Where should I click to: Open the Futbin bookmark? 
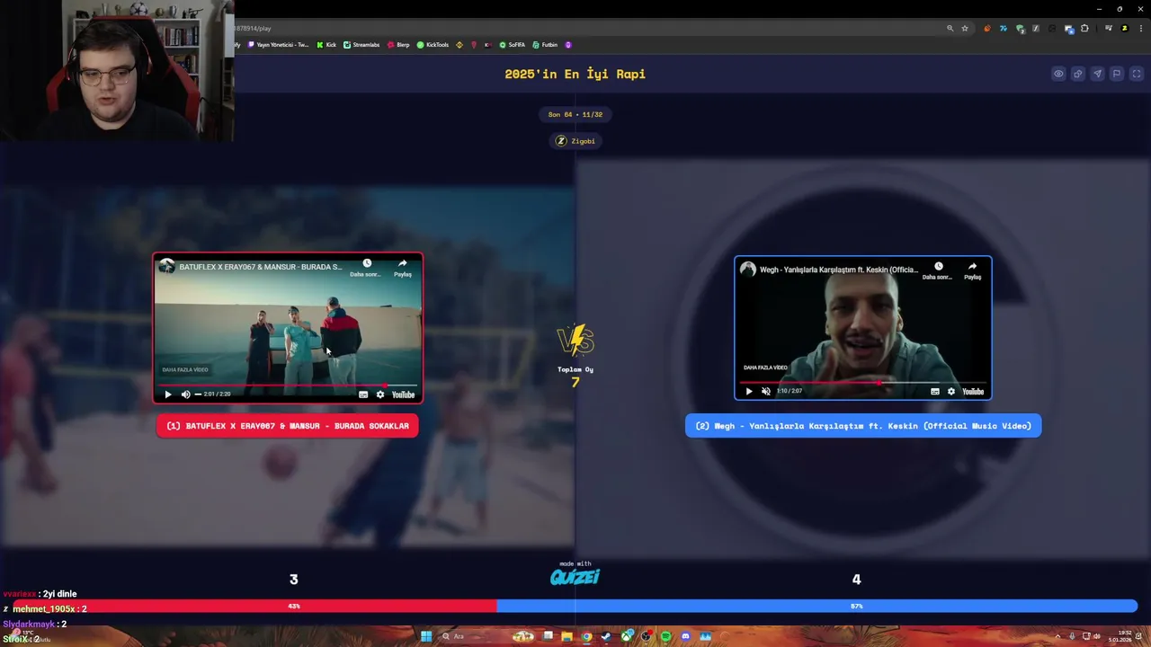click(545, 45)
